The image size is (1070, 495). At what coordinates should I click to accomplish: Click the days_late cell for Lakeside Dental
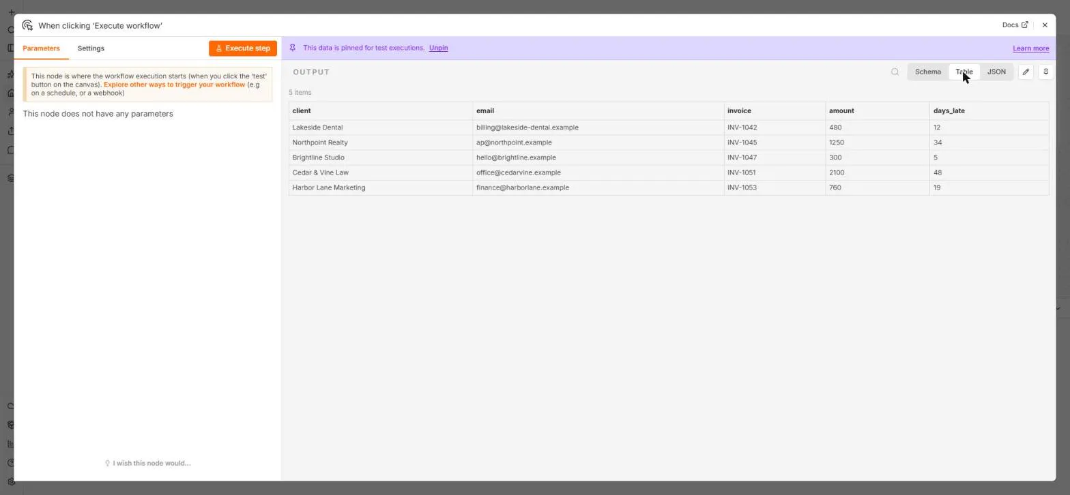[989, 127]
